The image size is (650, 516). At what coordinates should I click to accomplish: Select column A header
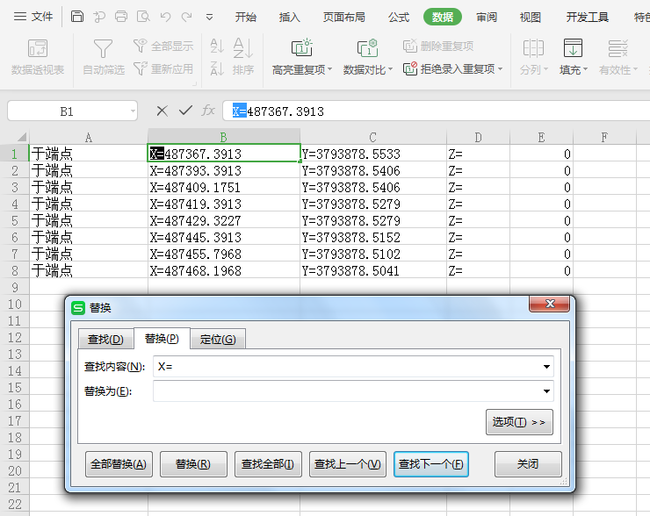click(x=89, y=137)
